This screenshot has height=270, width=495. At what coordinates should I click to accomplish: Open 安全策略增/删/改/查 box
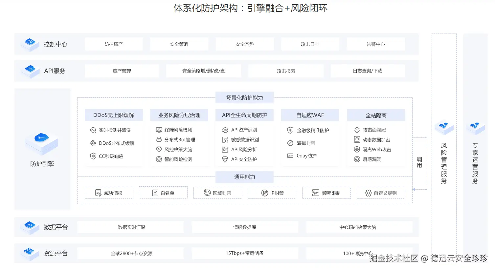point(204,71)
